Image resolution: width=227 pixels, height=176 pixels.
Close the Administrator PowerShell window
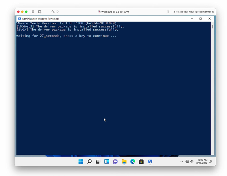tap(209, 19)
